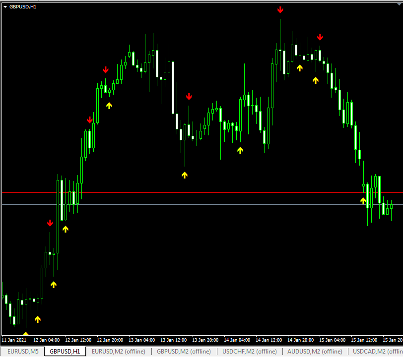This screenshot has width=403, height=357.
Task: Click the rightmost red down arrow signal
Action: (x=320, y=37)
